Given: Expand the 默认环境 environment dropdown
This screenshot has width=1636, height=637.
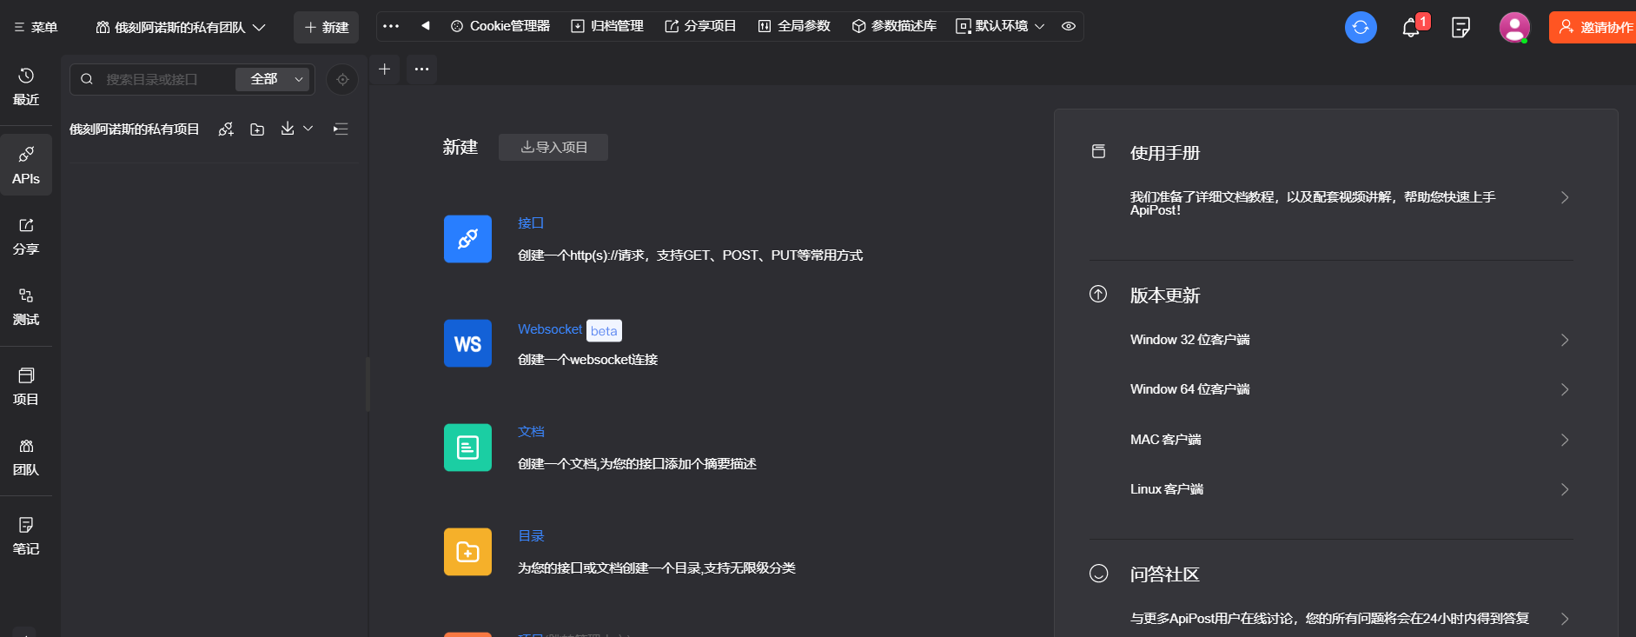Looking at the screenshot, I should 1000,26.
